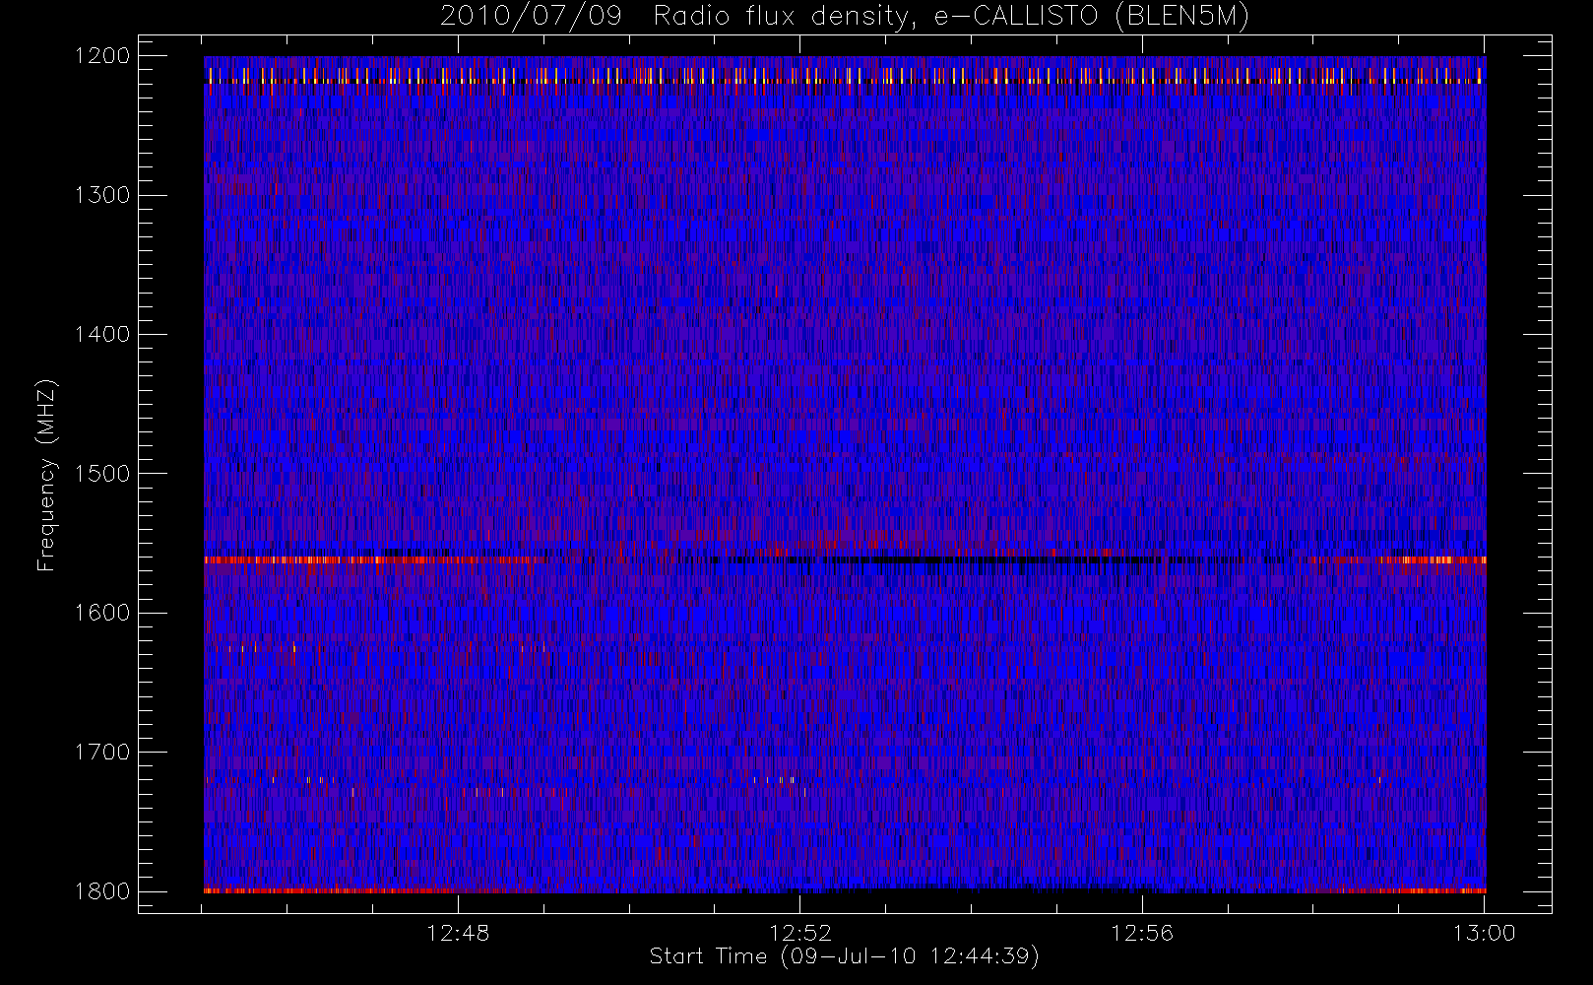Click the 13:00 time tick label
The height and width of the screenshot is (985, 1593).
pyautogui.click(x=1484, y=933)
